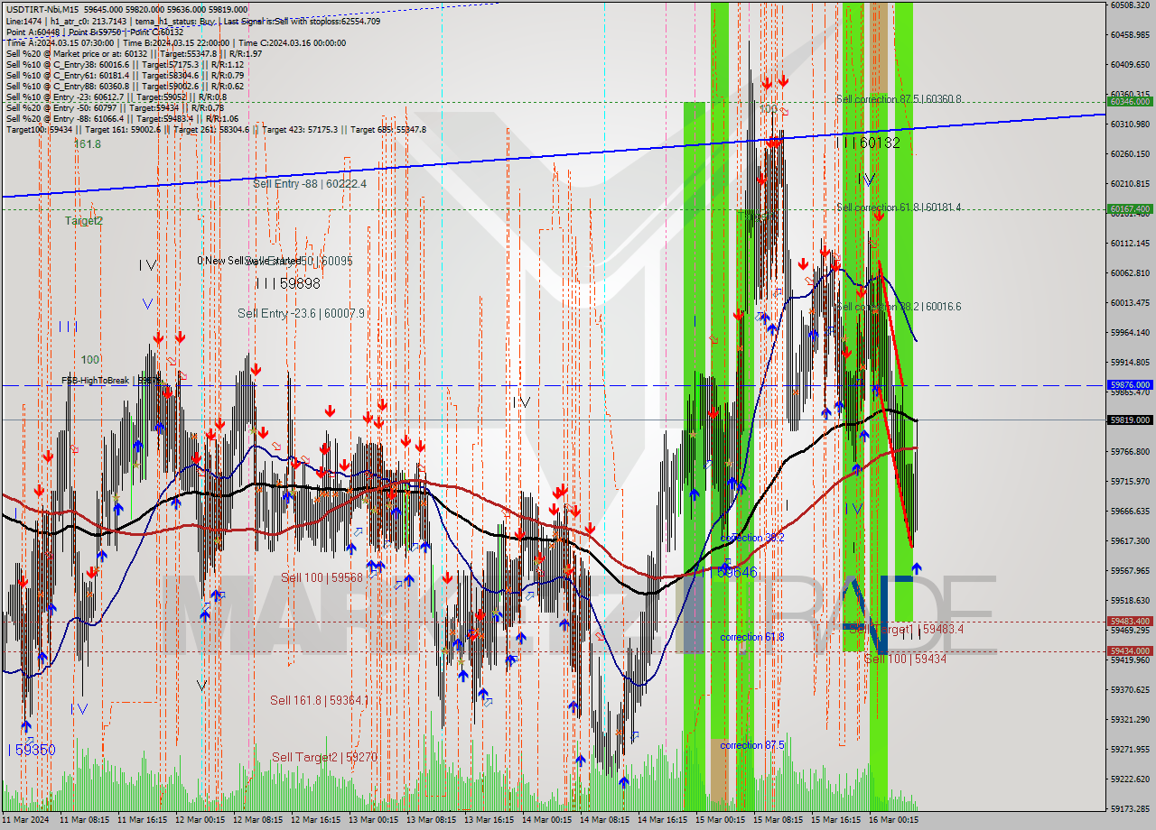Click the '15 Mar 16:15' time label
This screenshot has width=1156, height=830.
click(x=837, y=821)
